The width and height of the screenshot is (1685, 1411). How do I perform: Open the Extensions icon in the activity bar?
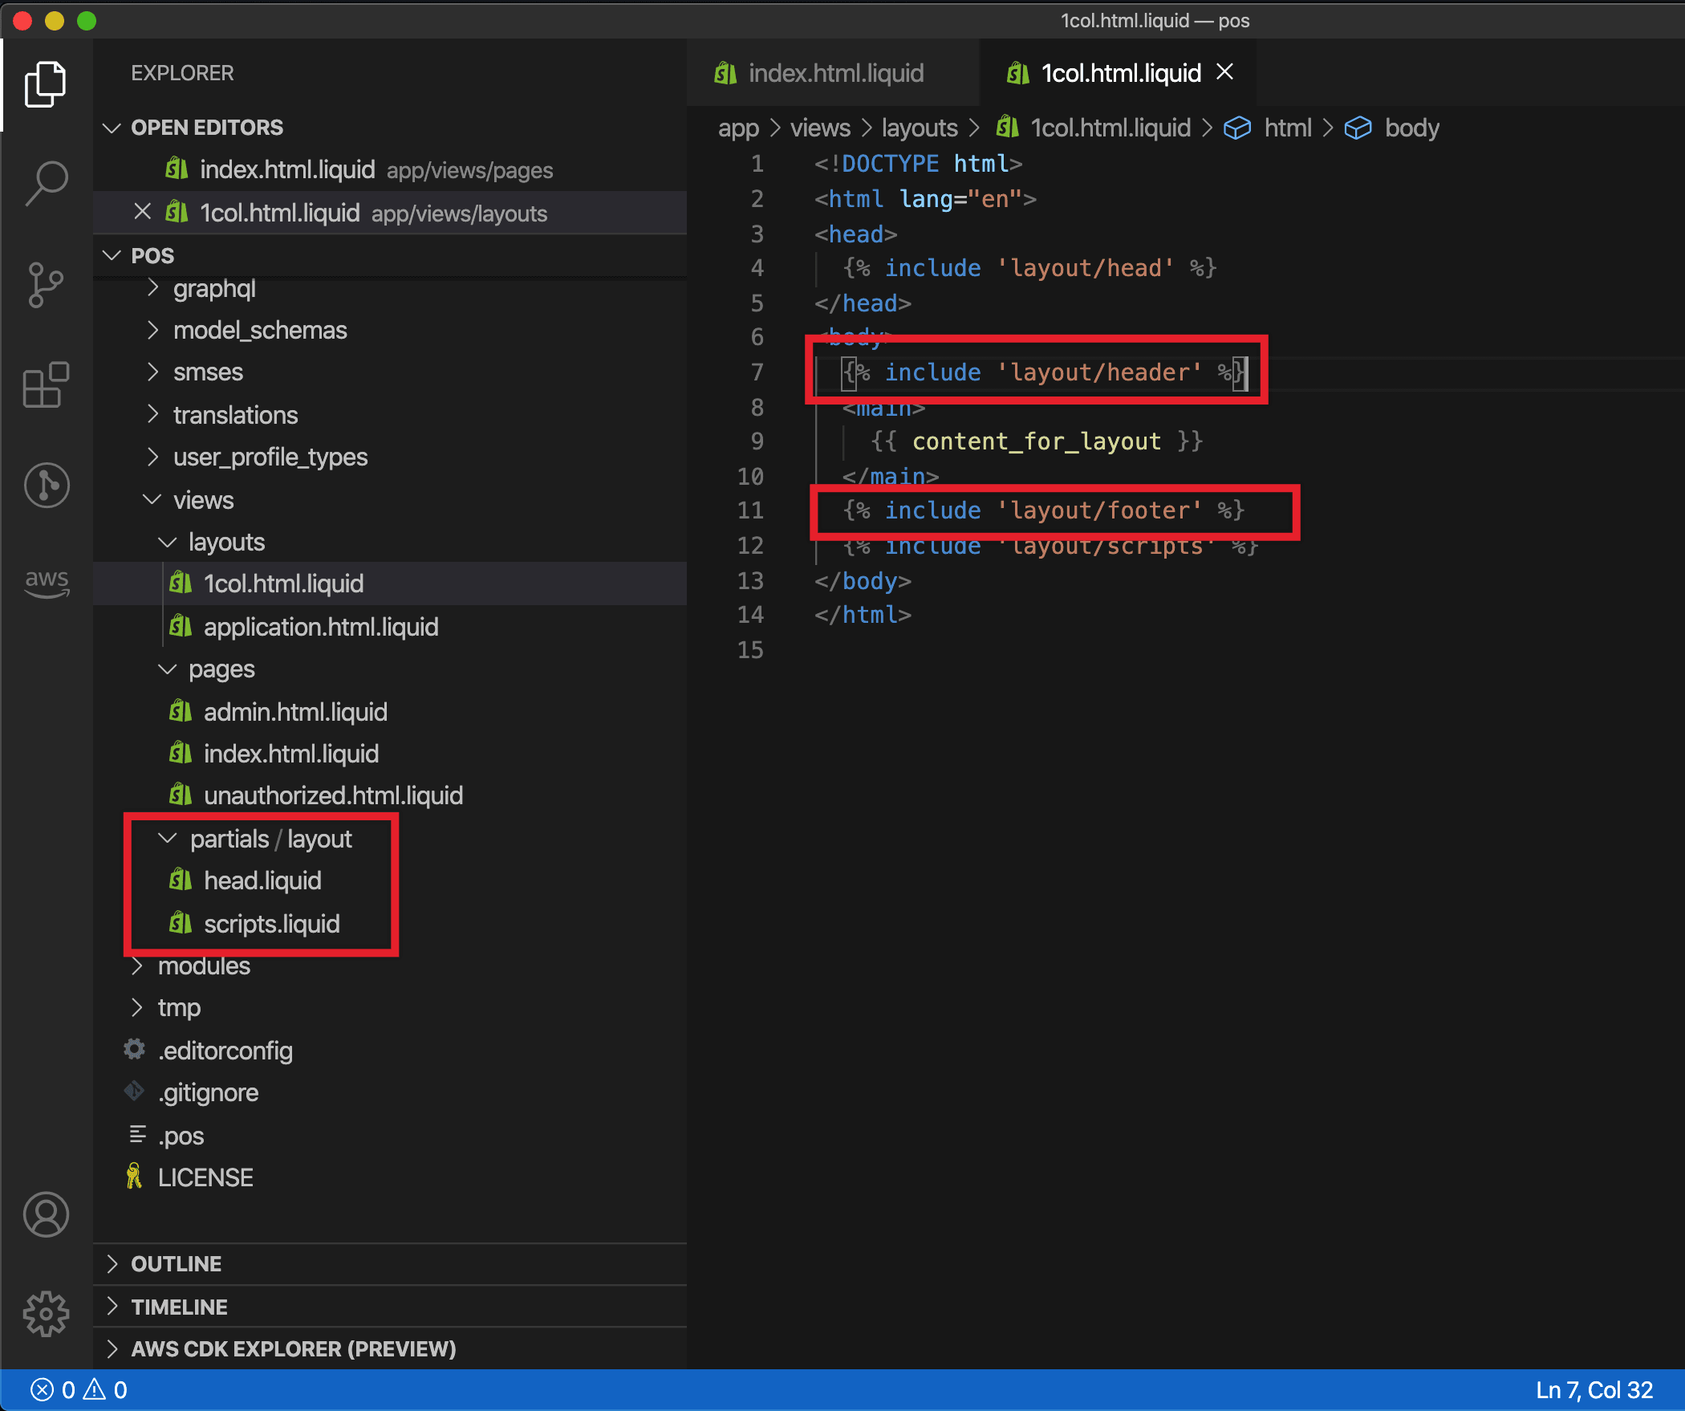[x=46, y=386]
